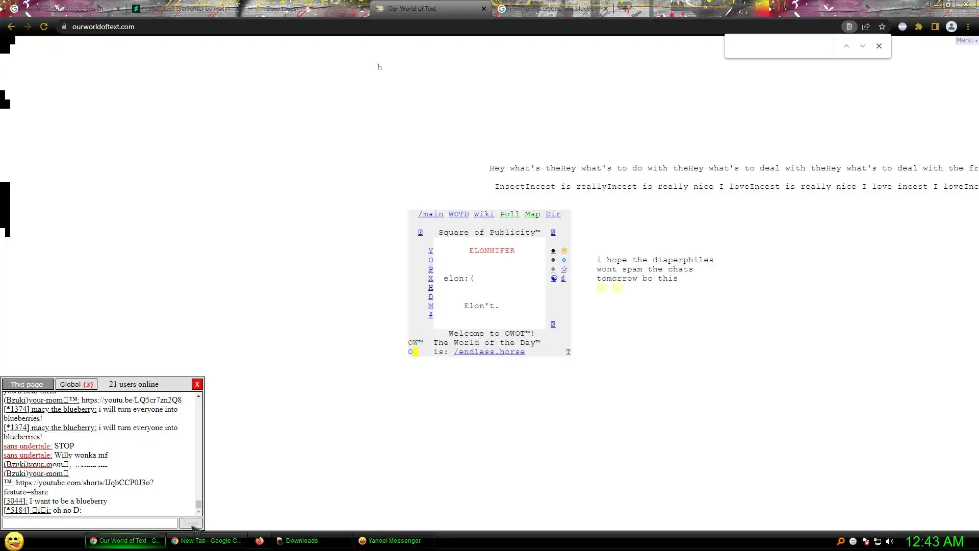Open the /endless.horse world link

[x=489, y=352]
